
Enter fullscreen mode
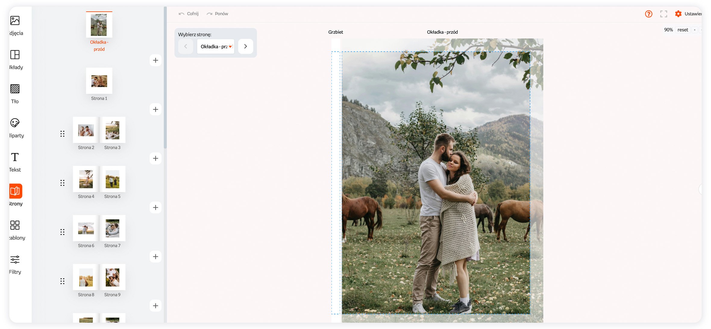pos(663,14)
